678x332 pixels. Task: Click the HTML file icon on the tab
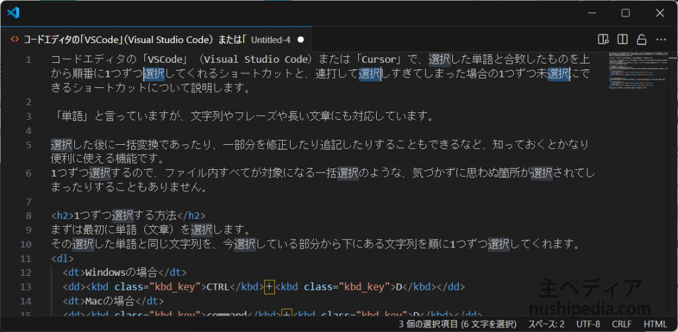coord(15,39)
